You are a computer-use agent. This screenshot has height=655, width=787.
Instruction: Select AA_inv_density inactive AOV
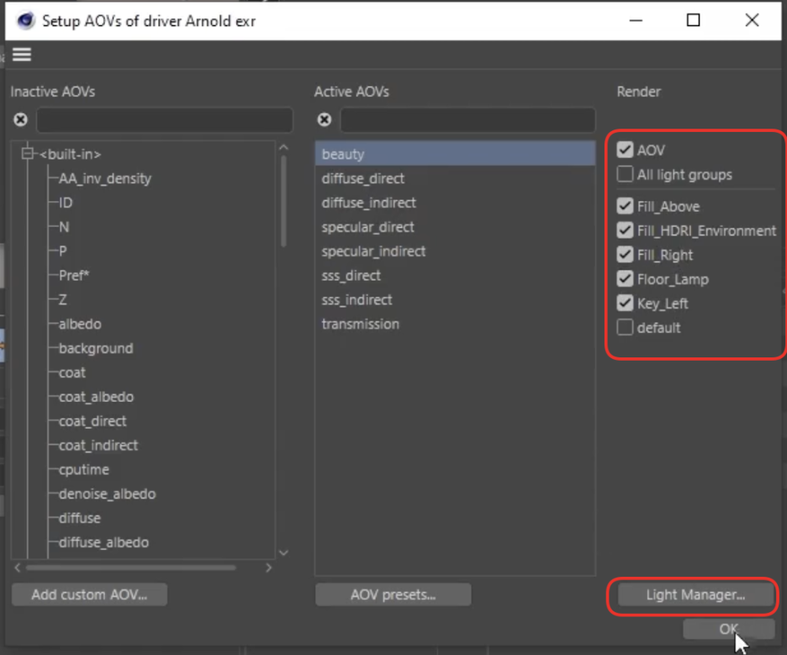pos(105,178)
